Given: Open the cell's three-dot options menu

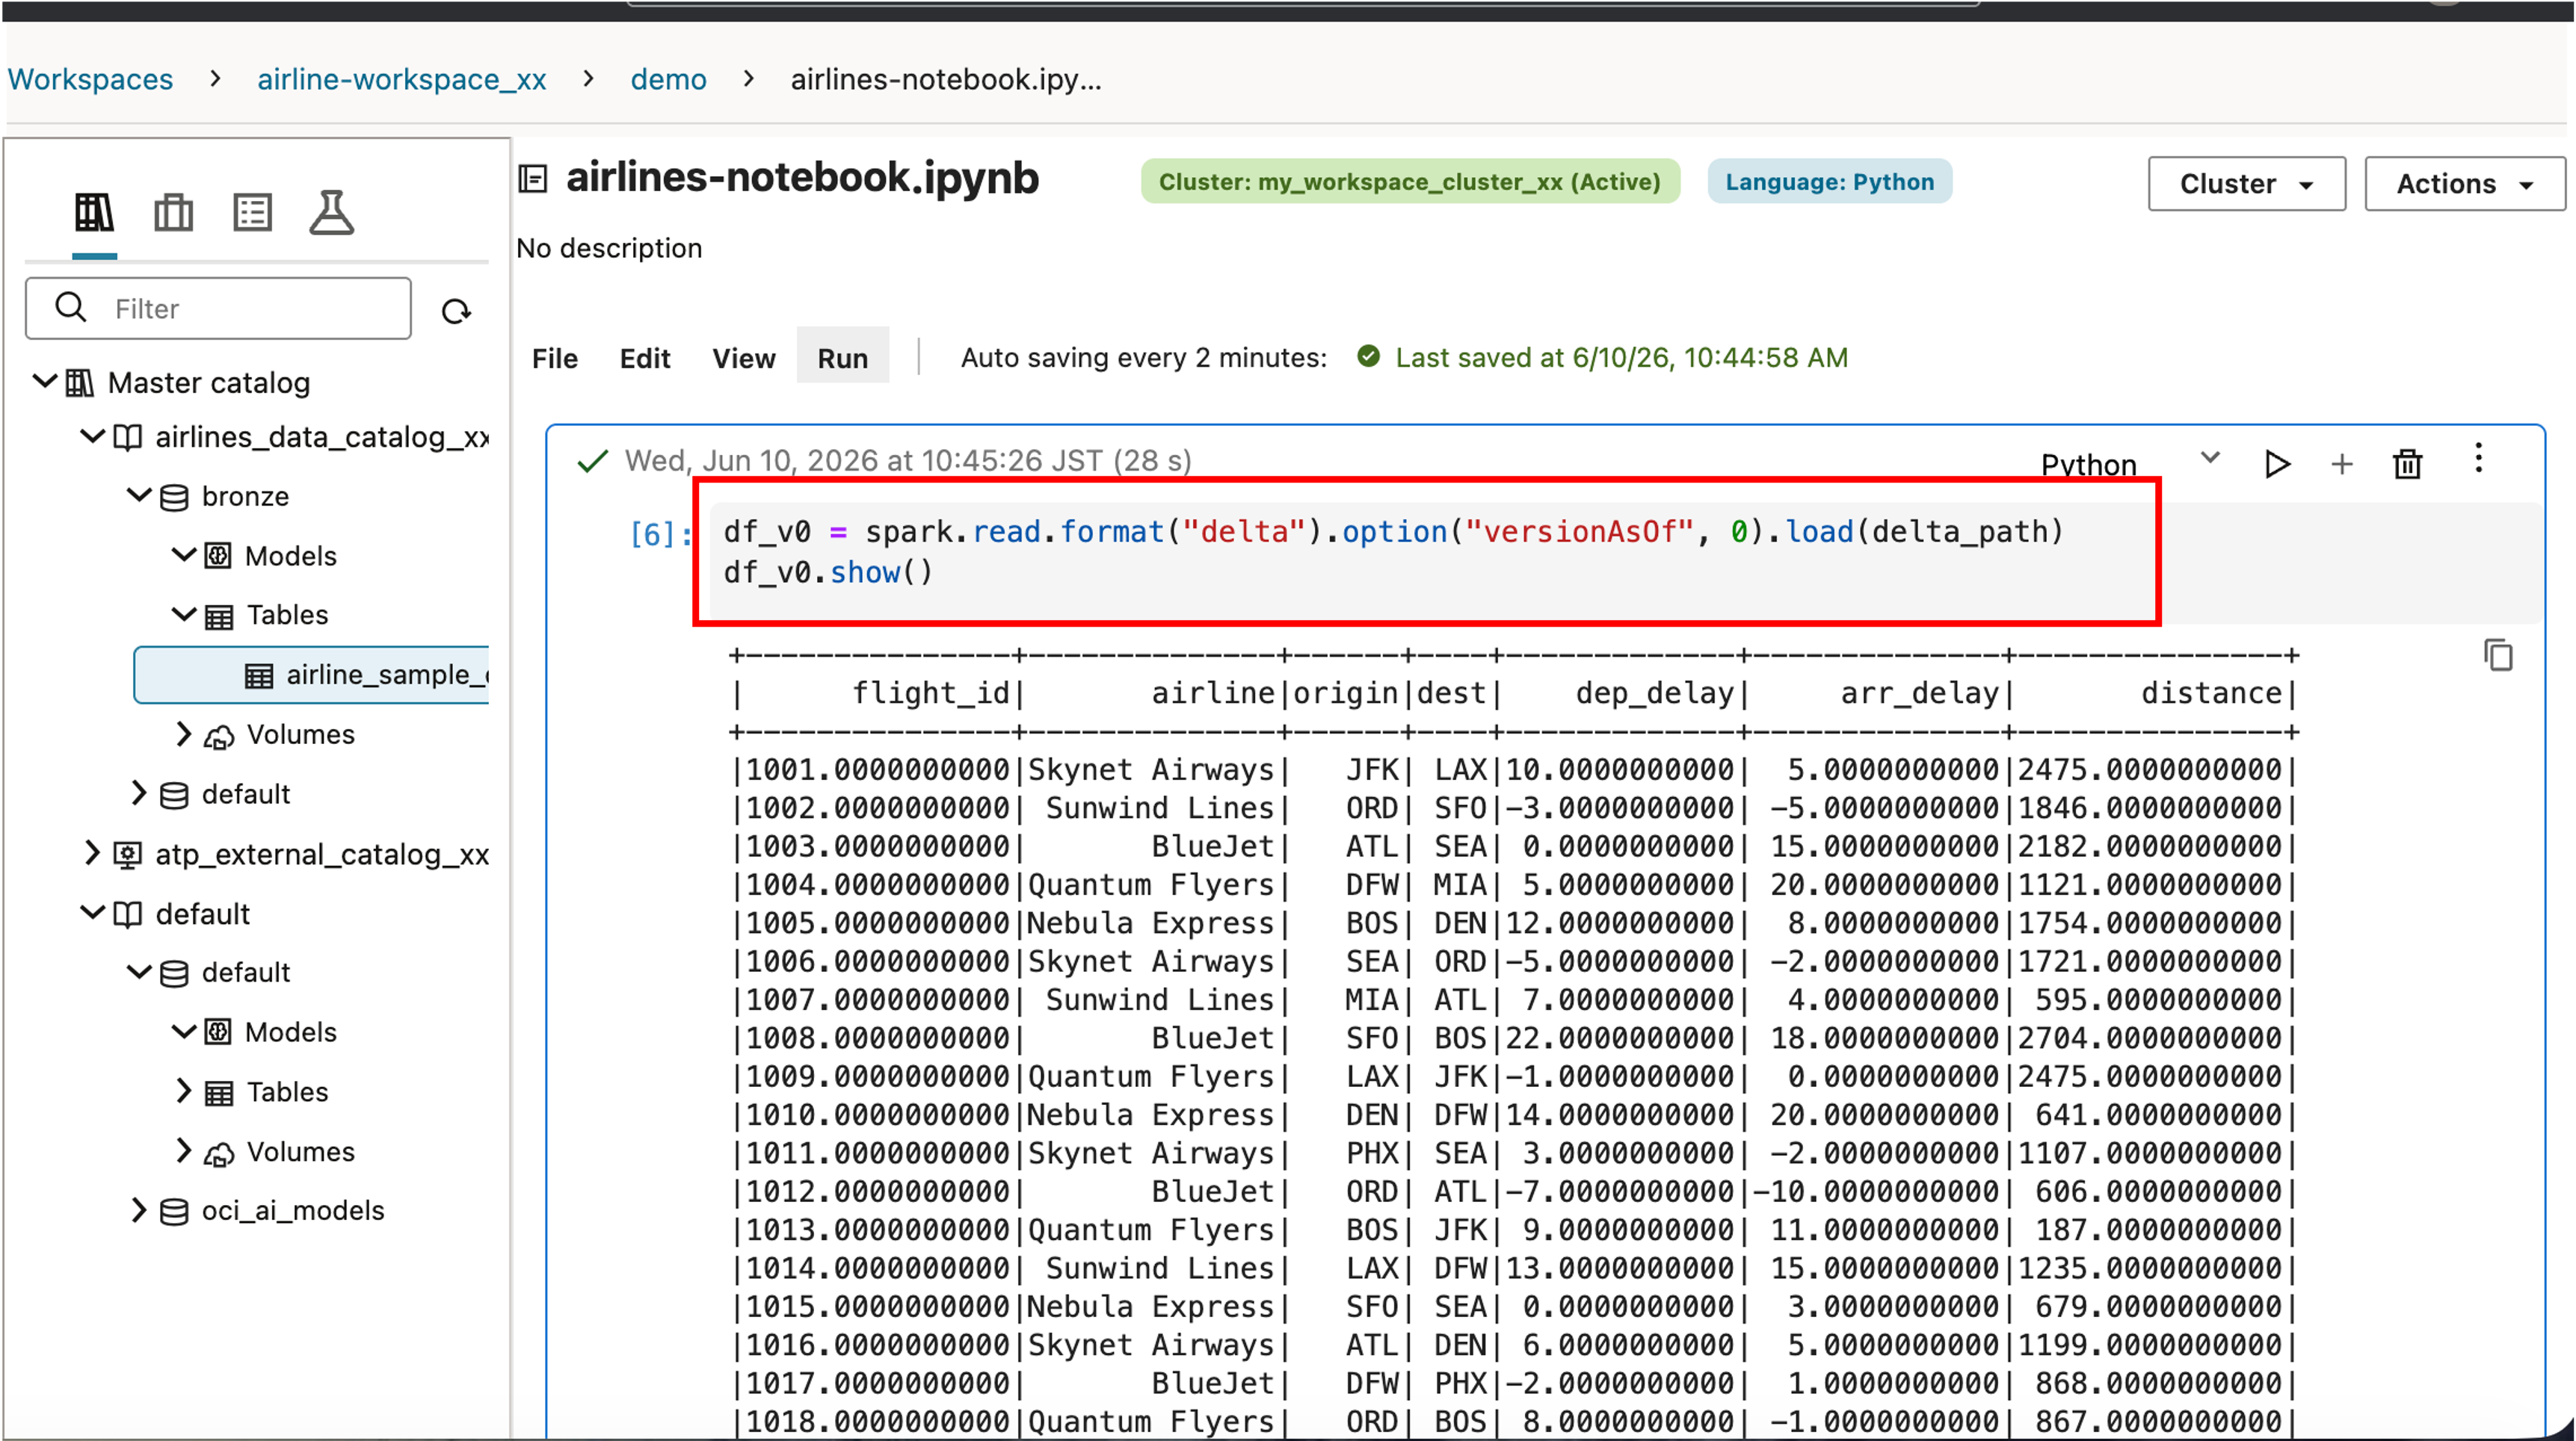Looking at the screenshot, I should pos(2478,458).
